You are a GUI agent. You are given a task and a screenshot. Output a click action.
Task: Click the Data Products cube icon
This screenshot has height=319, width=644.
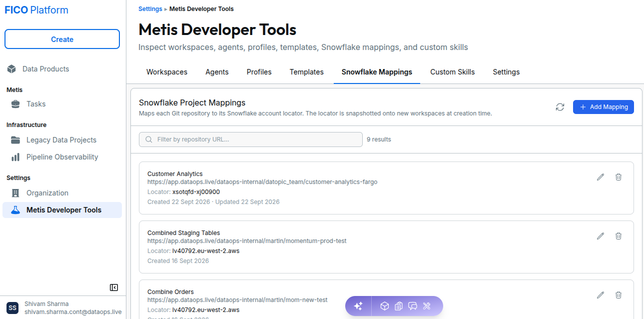(x=11, y=69)
